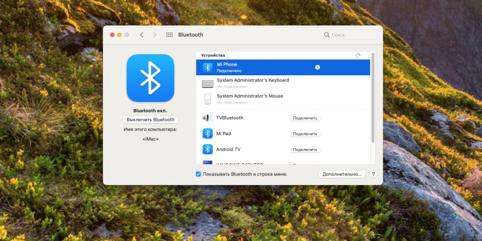Open help with the question mark button
This screenshot has height=241, width=482.
[x=373, y=174]
